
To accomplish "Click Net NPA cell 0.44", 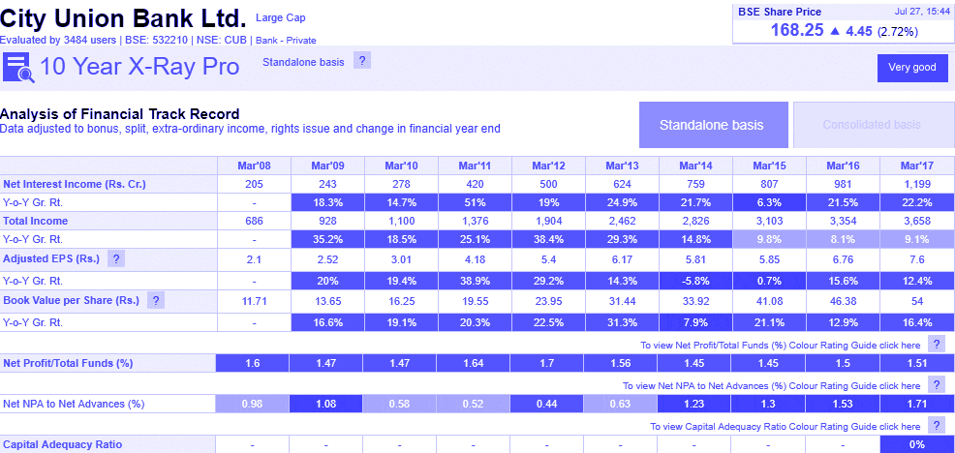I will click(547, 404).
